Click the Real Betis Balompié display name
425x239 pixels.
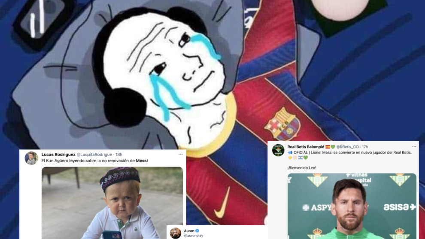coord(306,147)
